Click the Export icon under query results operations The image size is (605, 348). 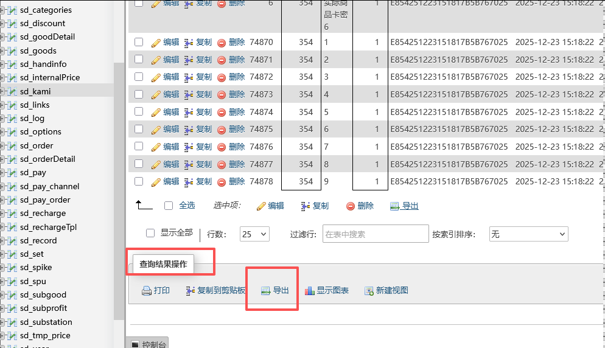click(265, 291)
